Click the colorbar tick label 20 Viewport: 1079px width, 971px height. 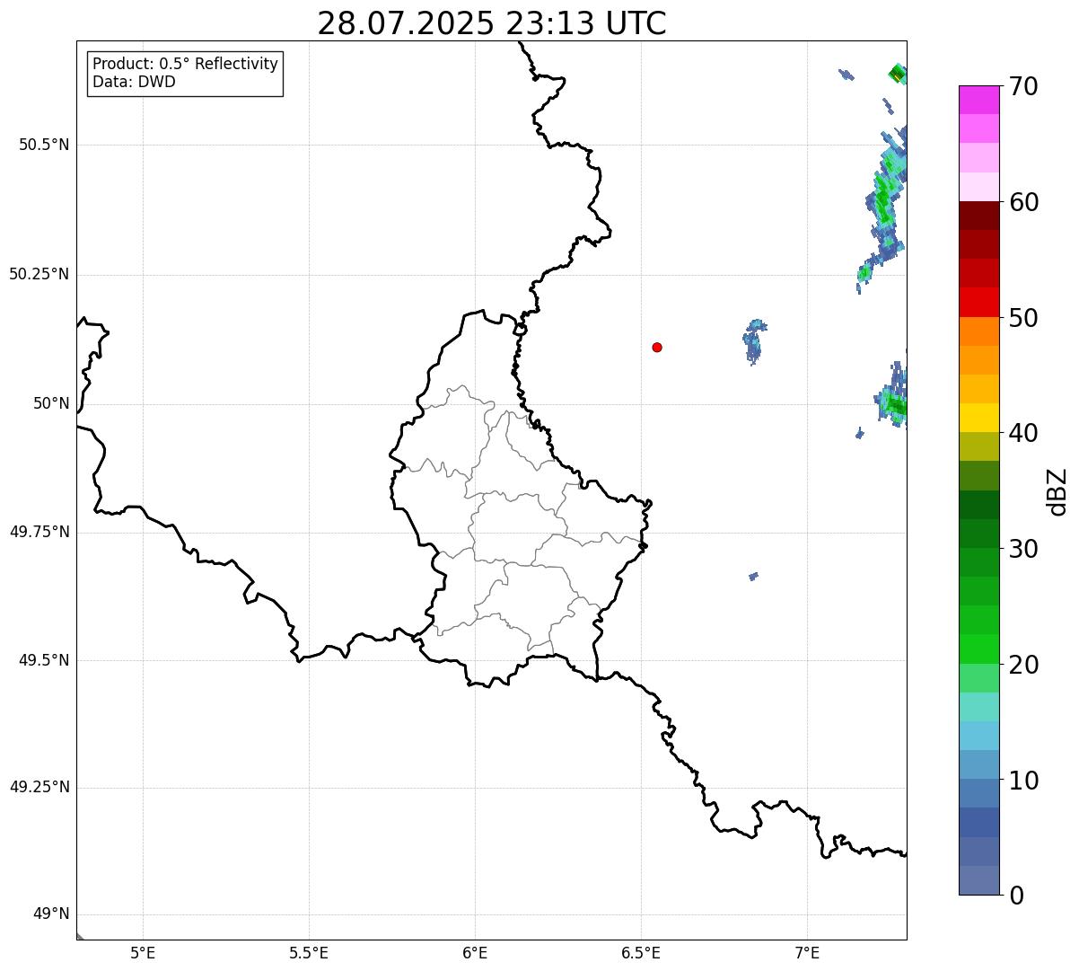coord(1023,665)
